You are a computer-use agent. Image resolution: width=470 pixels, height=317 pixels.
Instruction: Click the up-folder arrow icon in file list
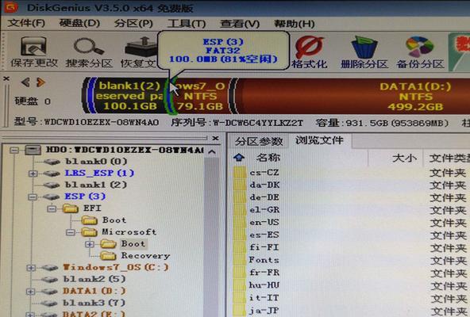click(x=239, y=157)
